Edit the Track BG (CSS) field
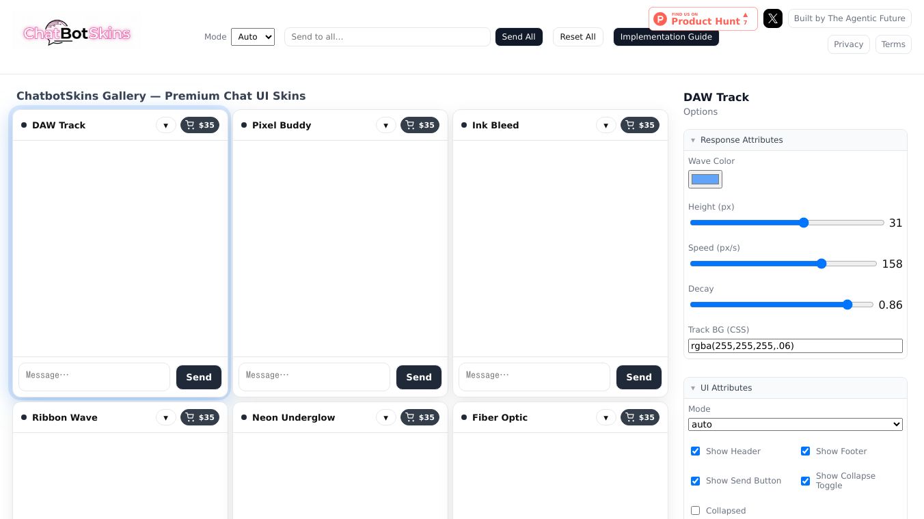Screen dimensions: 924x519 (x=796, y=346)
